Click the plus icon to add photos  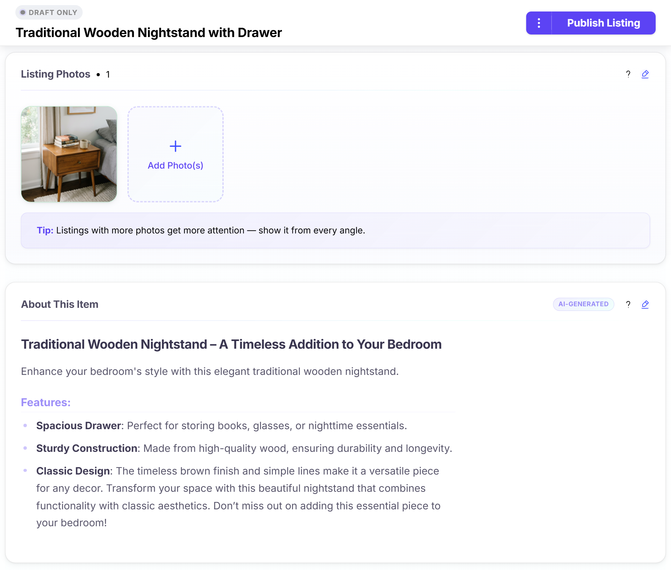pyautogui.click(x=175, y=146)
